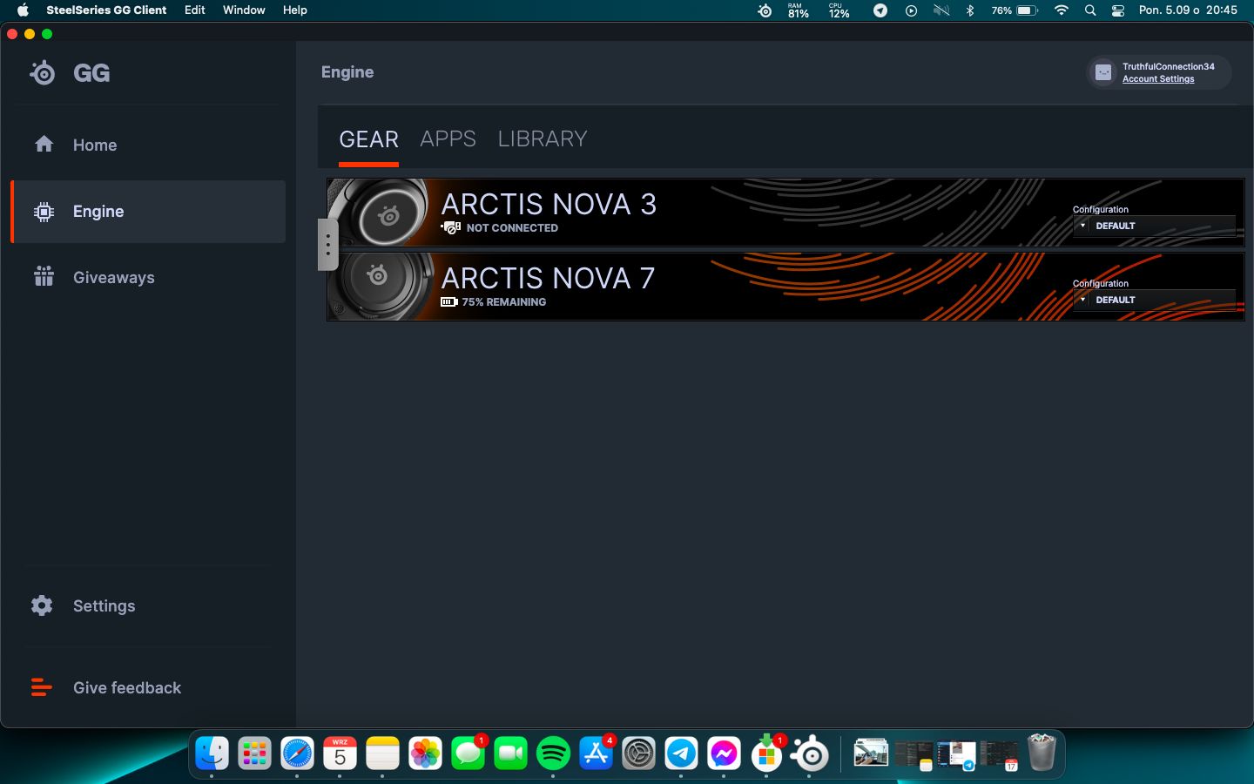The image size is (1254, 784).
Task: Click the CPU 12% menu bar readout
Action: point(839,10)
